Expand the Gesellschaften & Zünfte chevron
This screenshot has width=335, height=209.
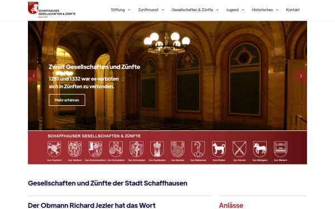(x=217, y=10)
